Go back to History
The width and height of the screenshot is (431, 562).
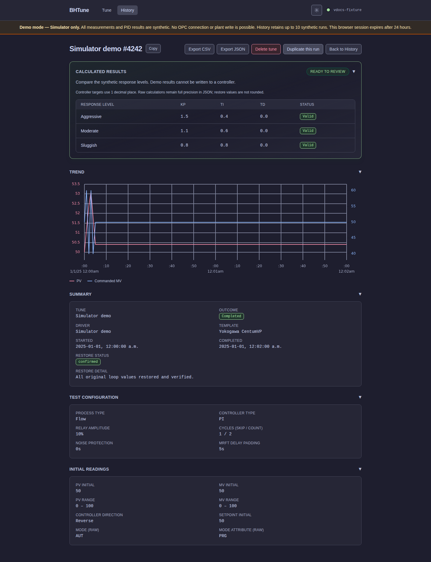(344, 49)
